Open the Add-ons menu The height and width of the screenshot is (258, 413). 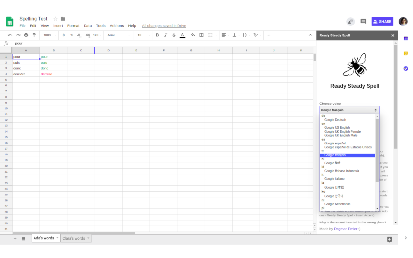coord(117,26)
